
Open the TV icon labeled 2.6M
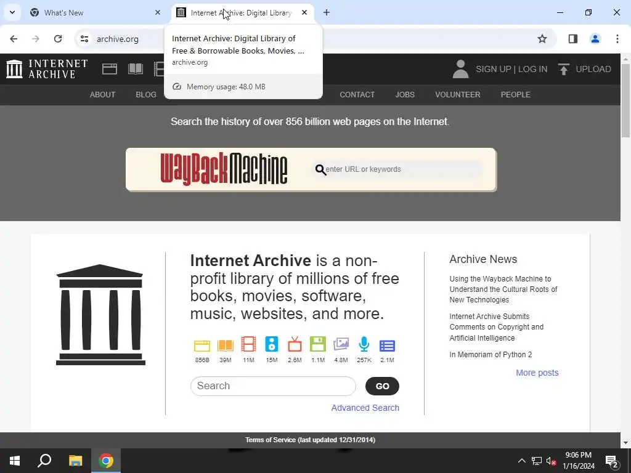pyautogui.click(x=295, y=345)
